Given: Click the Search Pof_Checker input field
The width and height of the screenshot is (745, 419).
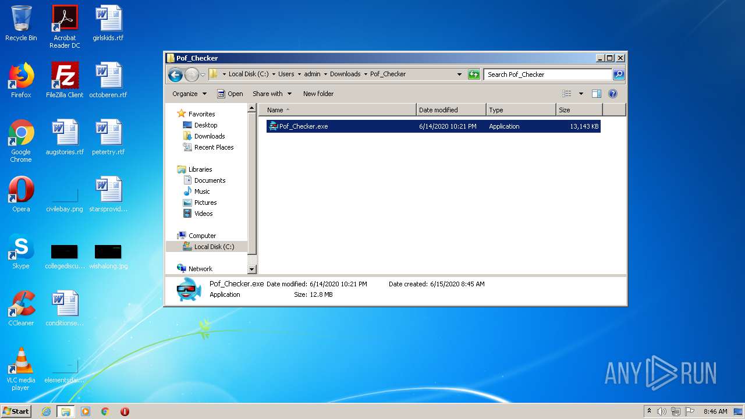Looking at the screenshot, I should (548, 74).
